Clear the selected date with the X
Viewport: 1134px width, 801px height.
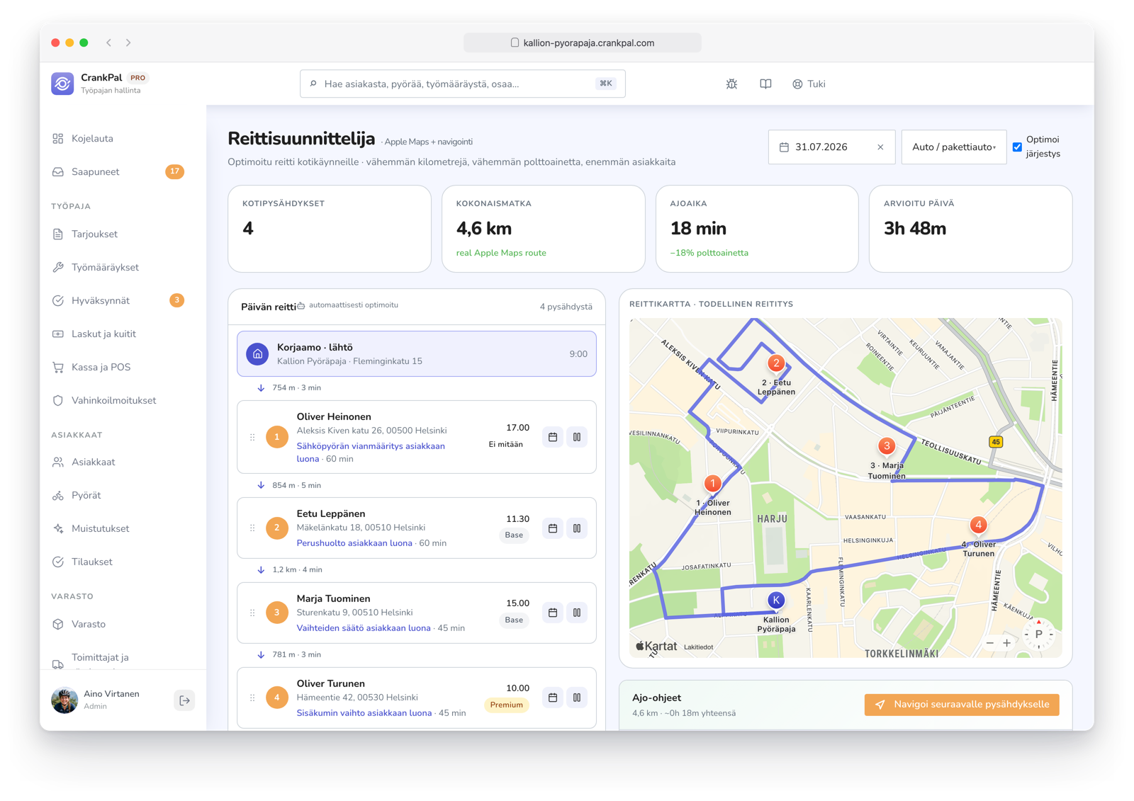click(x=880, y=147)
